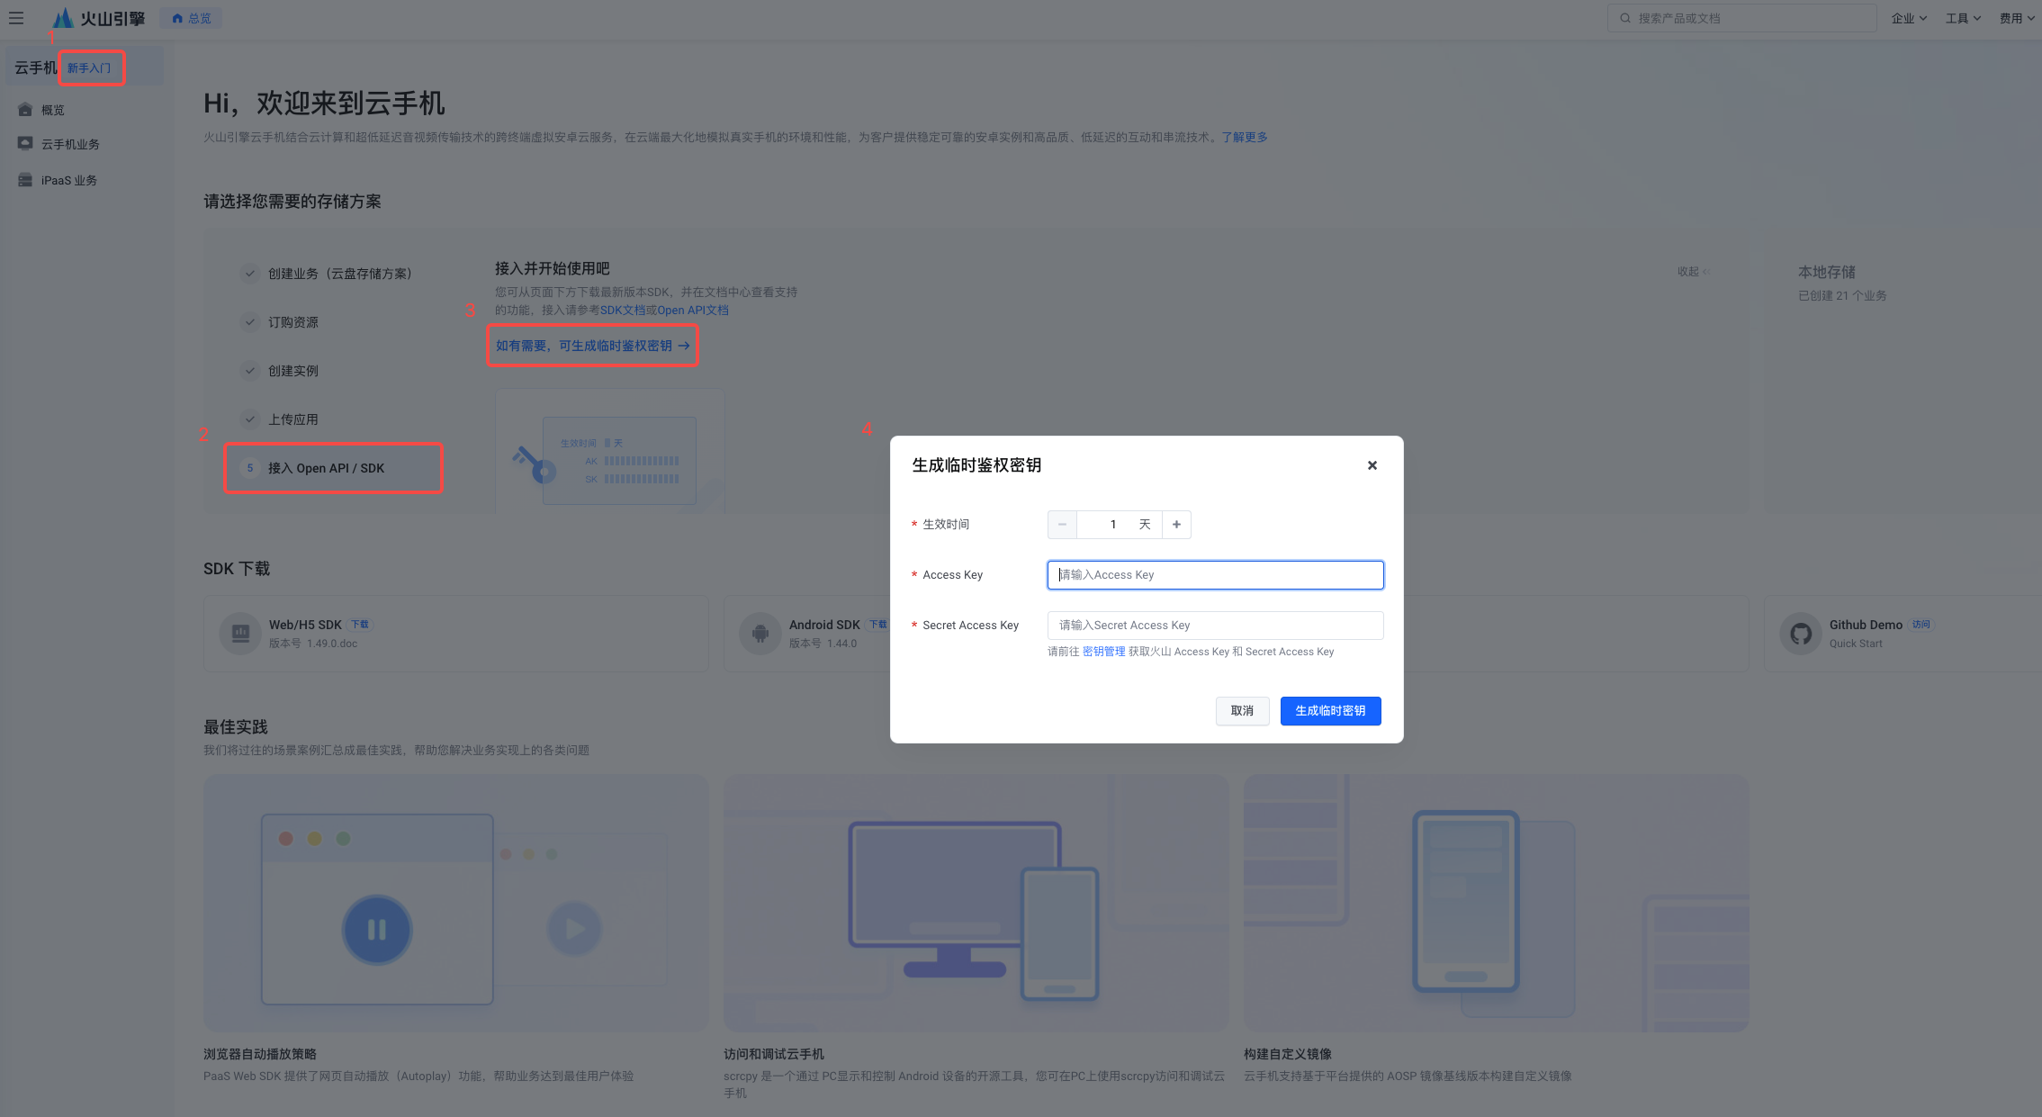Expand the 工具 dropdown menu
The image size is (2042, 1117).
click(1962, 18)
